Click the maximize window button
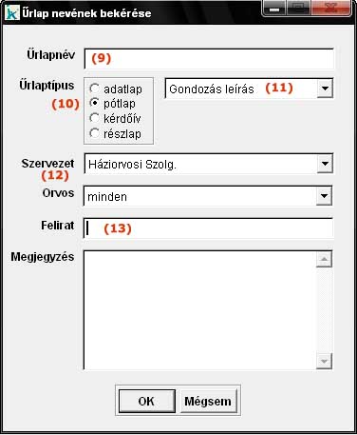Screen dimensions: 357x435 [x=298, y=9]
